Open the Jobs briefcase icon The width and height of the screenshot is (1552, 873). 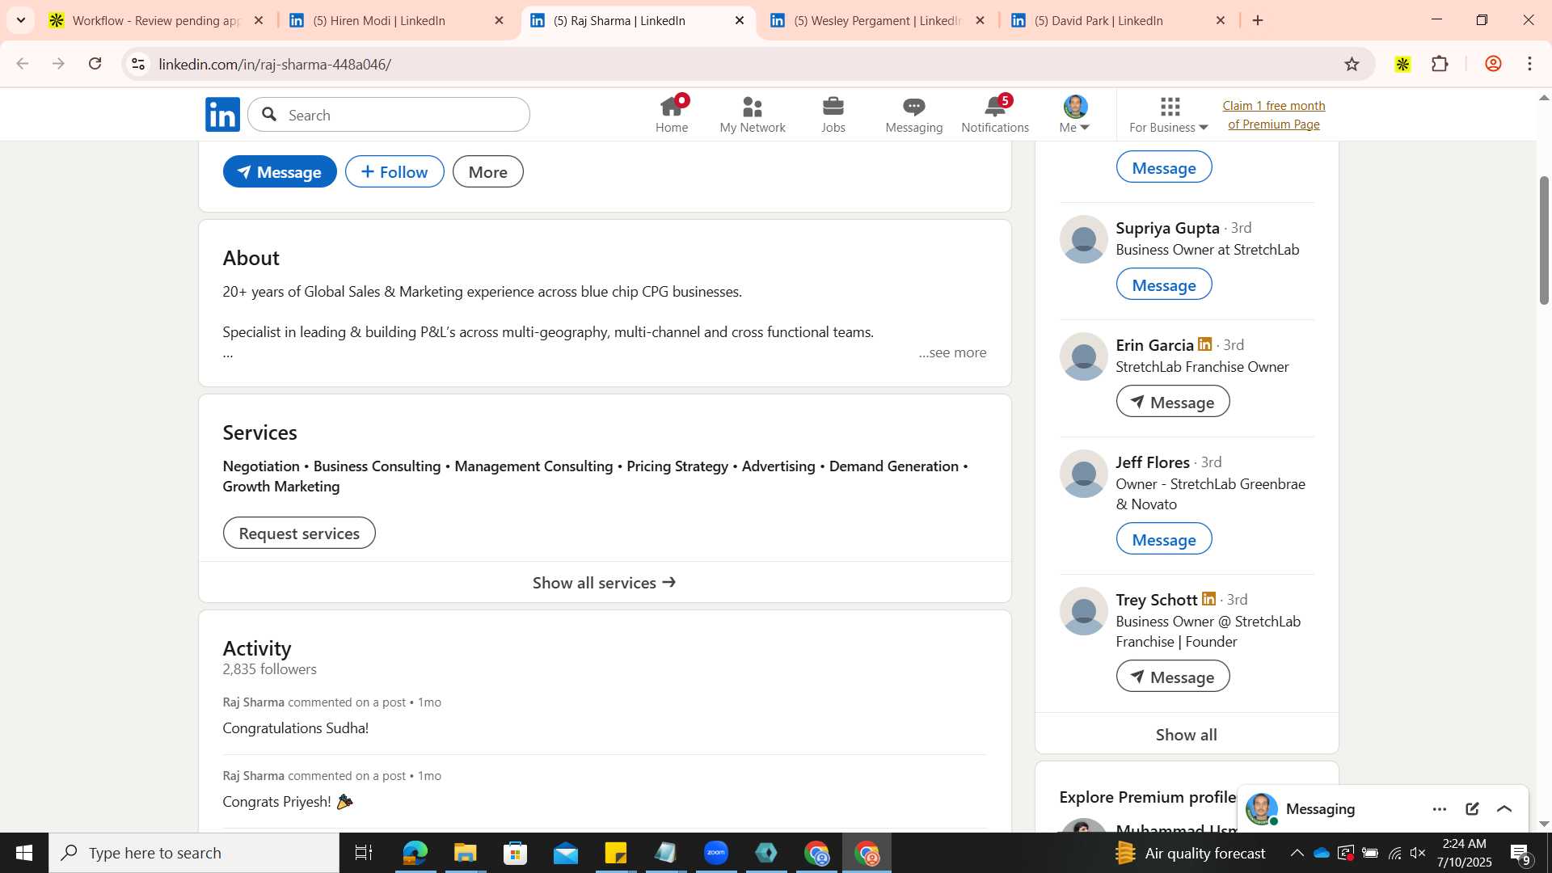833,115
